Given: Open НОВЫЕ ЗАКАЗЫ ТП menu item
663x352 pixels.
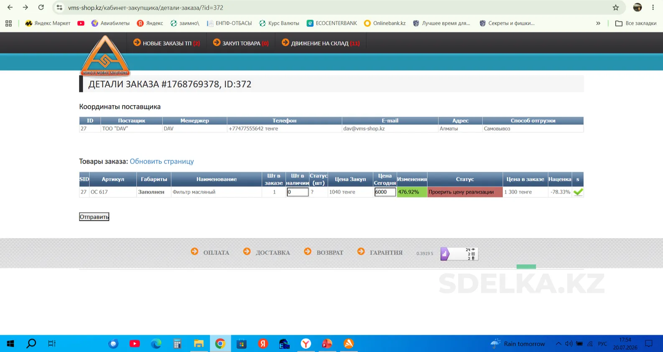Looking at the screenshot, I should [x=167, y=43].
